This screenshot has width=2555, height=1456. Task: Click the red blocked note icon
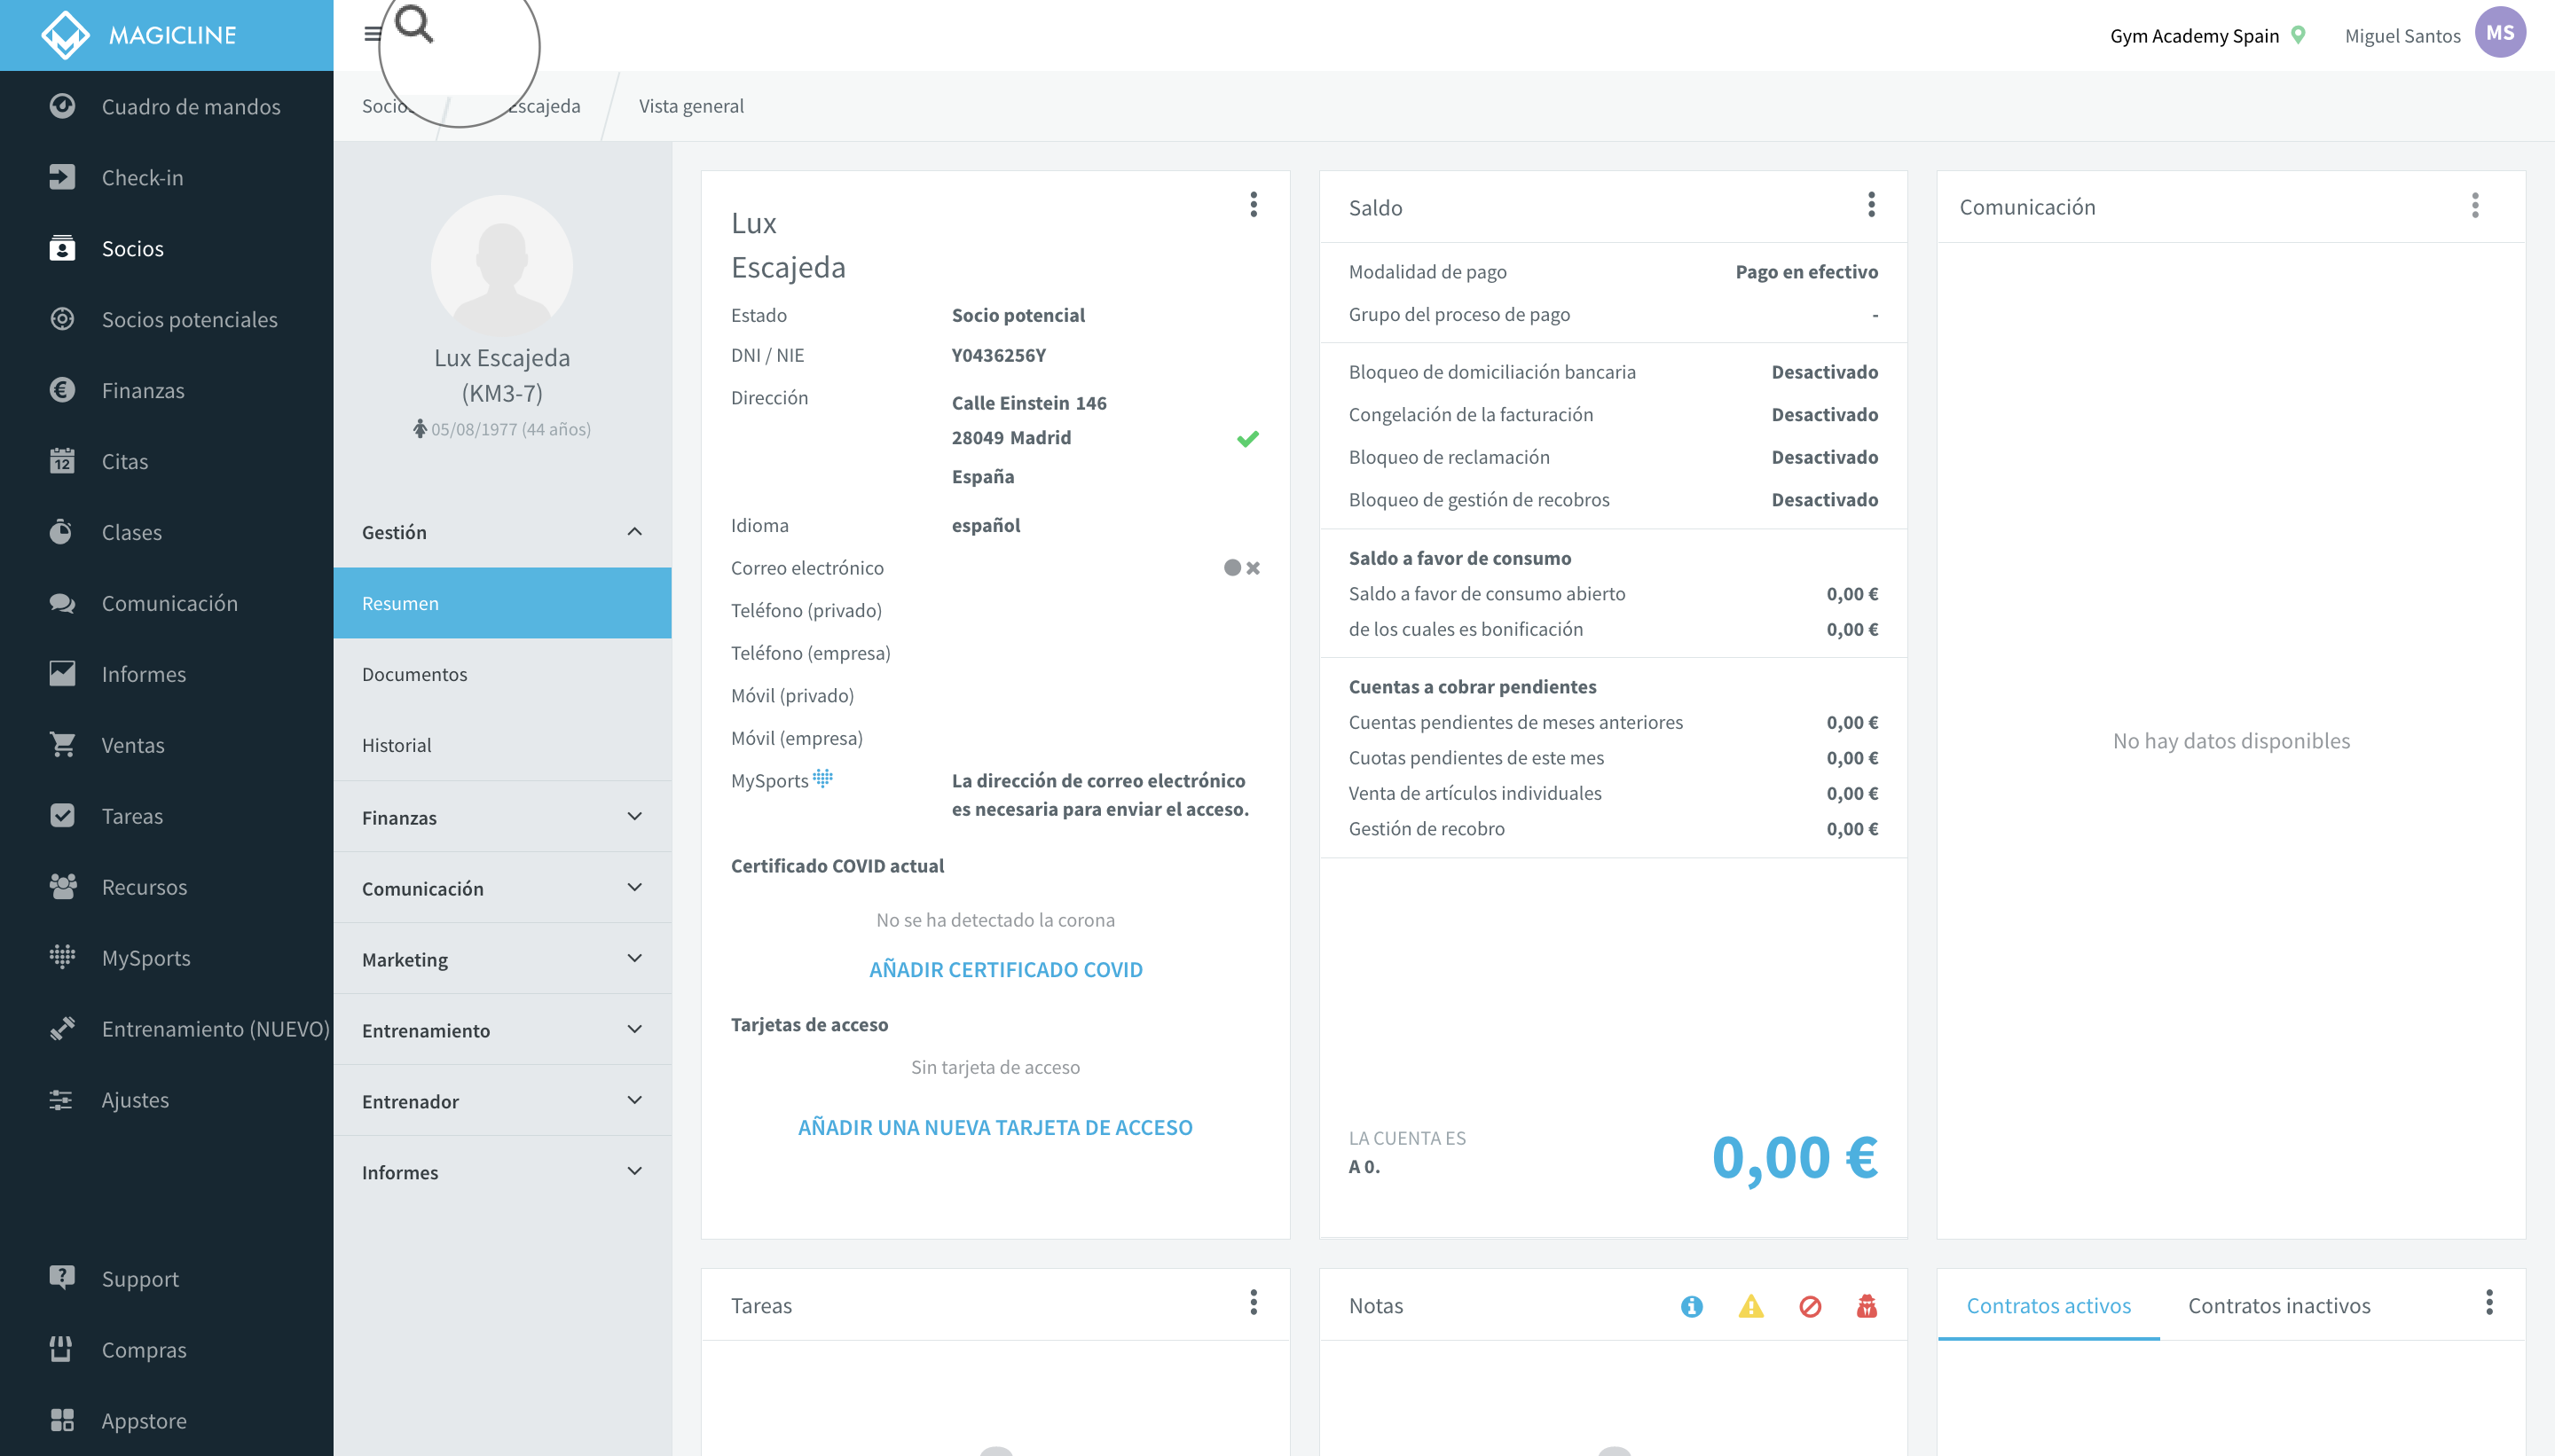pos(1810,1306)
